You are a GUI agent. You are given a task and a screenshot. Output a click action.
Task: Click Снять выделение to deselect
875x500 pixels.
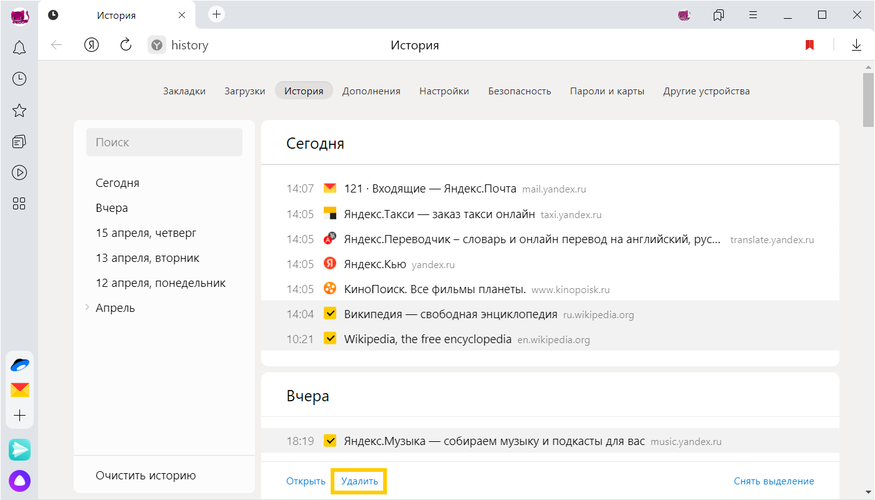(x=774, y=481)
